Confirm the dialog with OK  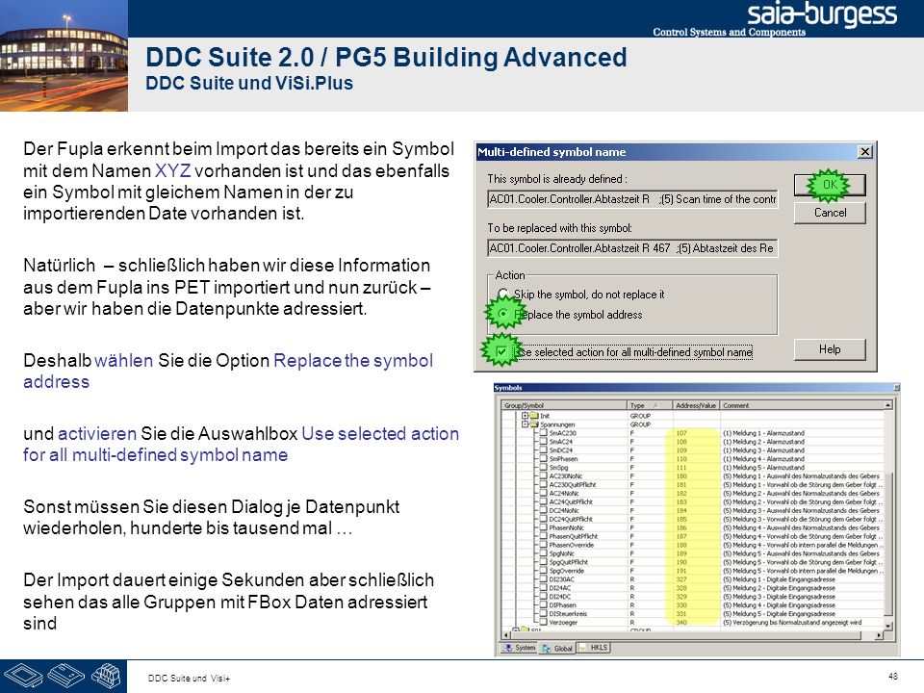point(830,185)
